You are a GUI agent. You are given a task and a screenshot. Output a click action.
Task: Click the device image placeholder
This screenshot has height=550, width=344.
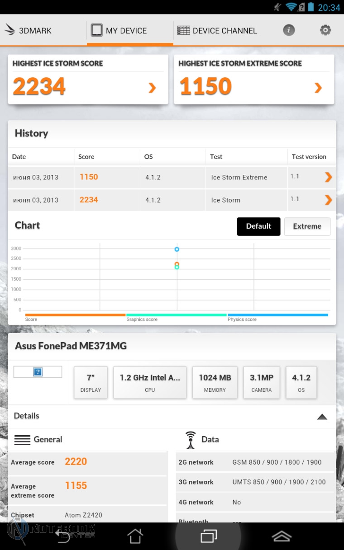pyautogui.click(x=38, y=372)
